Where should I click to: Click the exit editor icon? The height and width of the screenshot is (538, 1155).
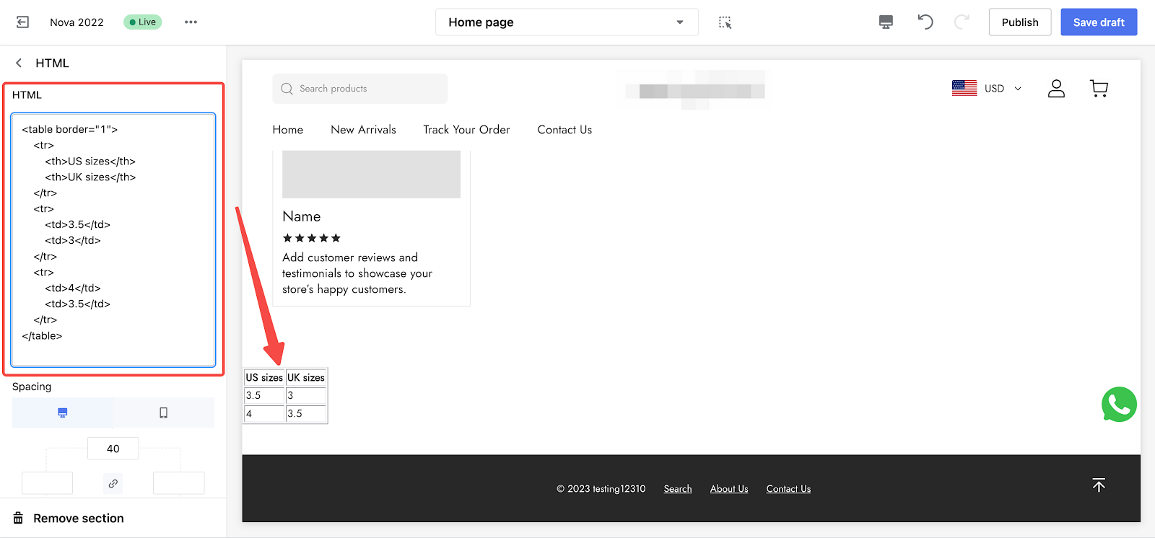coord(22,22)
